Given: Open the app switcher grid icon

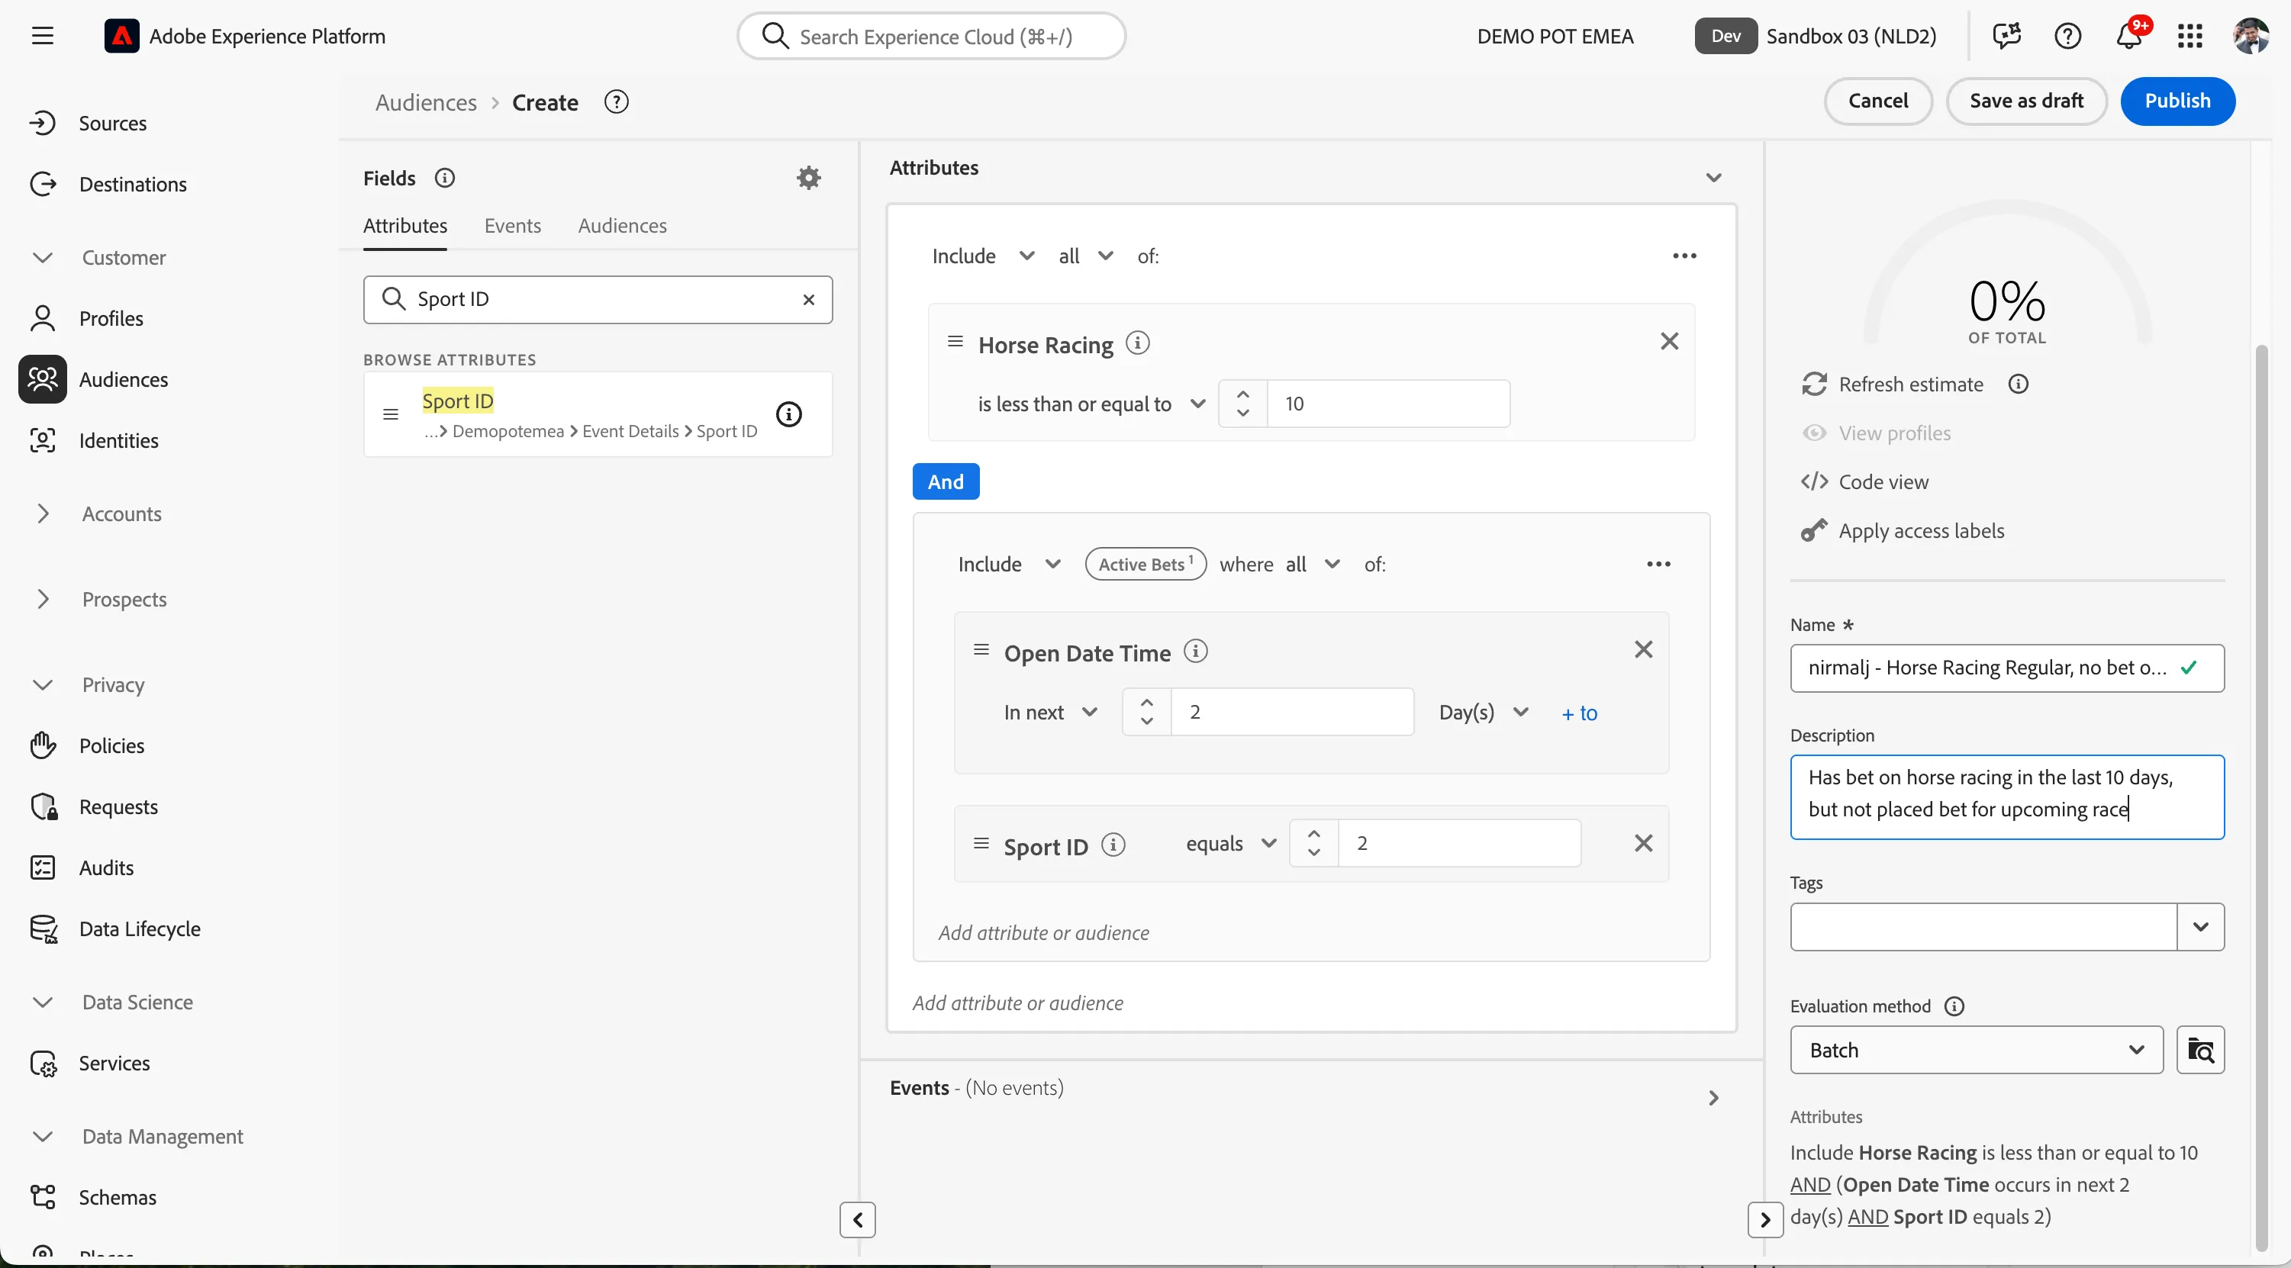Looking at the screenshot, I should [2189, 37].
